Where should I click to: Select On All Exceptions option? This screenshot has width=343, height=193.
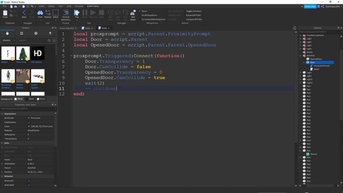pyautogui.click(x=149, y=15)
